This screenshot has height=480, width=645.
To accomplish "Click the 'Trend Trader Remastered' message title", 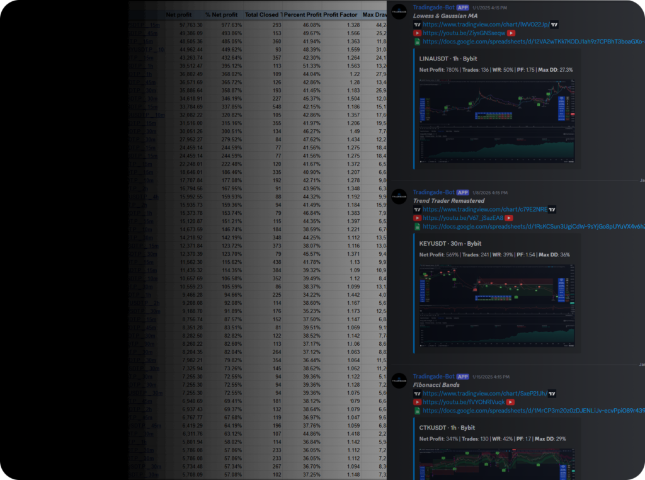I will pyautogui.click(x=448, y=201).
